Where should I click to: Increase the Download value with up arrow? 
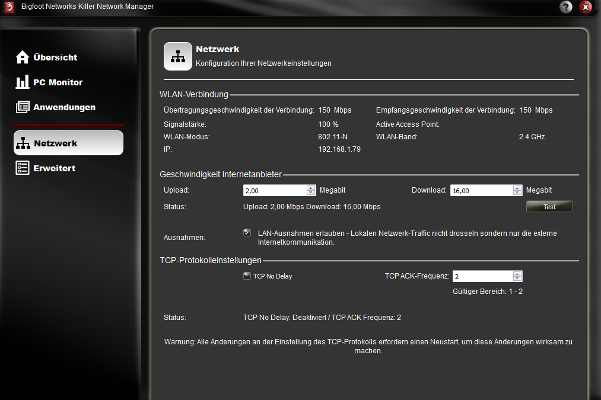click(517, 188)
